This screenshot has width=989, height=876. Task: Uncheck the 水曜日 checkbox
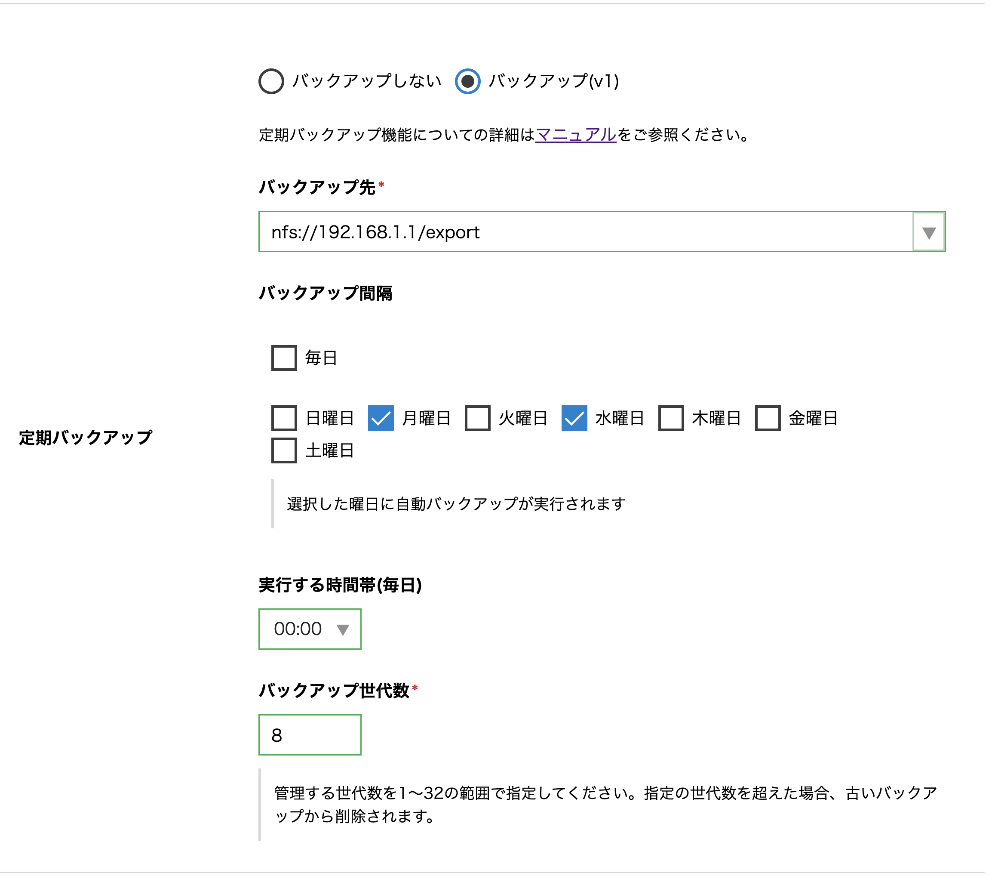574,418
